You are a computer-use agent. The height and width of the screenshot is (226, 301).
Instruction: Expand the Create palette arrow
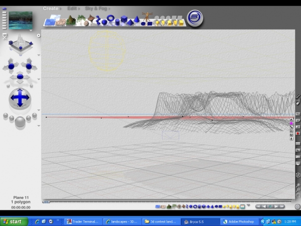tap(61, 9)
